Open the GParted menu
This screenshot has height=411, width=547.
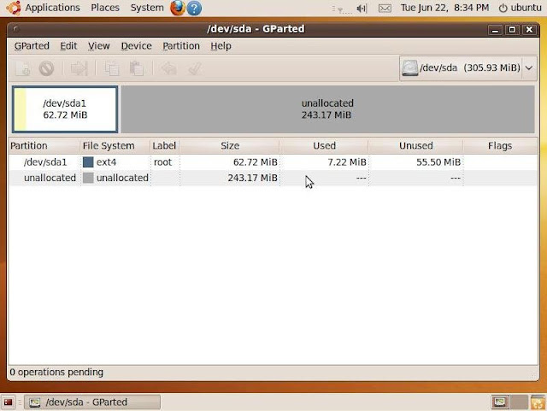pos(32,46)
